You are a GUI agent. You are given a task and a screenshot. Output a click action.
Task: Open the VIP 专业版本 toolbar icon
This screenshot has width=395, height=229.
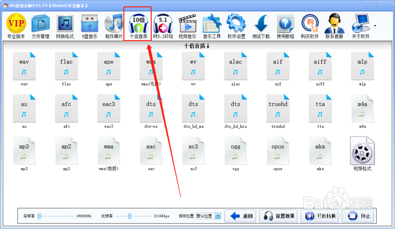click(16, 26)
